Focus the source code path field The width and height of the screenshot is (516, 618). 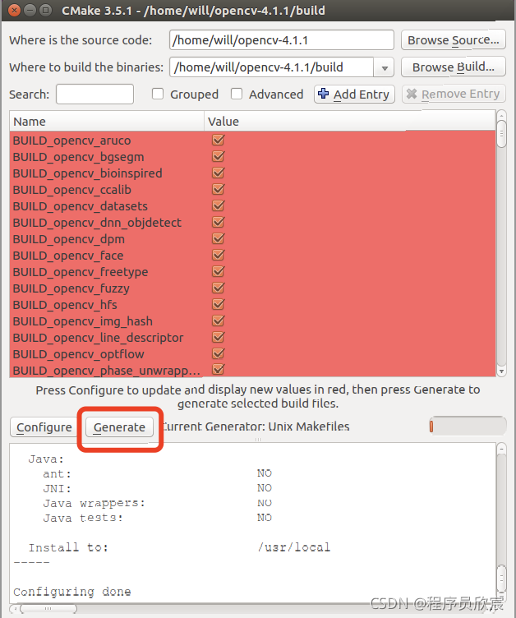tap(281, 40)
